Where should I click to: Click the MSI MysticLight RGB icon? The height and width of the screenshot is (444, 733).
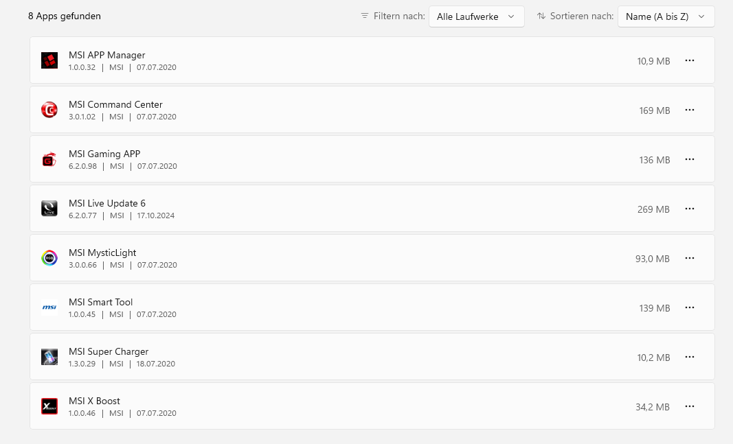pyautogui.click(x=49, y=258)
